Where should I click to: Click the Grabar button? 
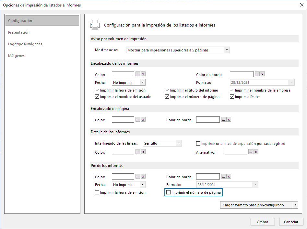click(263, 222)
